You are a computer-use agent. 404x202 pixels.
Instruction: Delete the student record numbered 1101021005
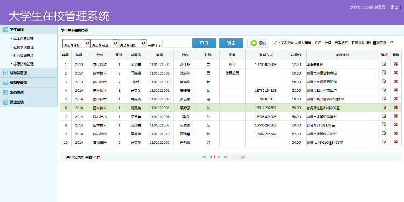click(x=396, y=142)
